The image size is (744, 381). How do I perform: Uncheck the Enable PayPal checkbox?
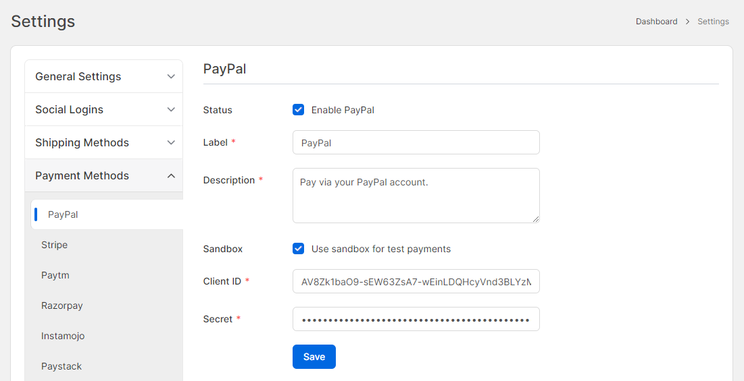pyautogui.click(x=299, y=110)
